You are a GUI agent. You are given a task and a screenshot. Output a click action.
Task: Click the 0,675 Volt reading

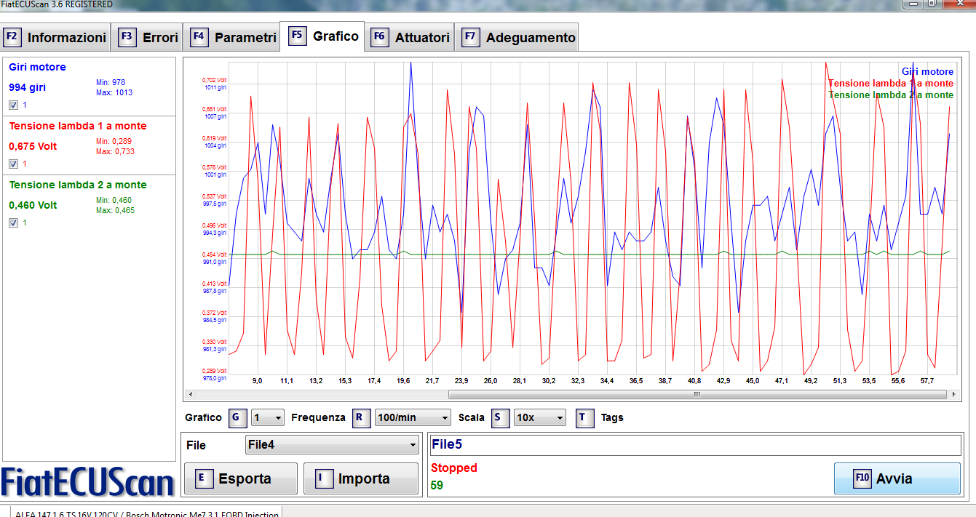pyautogui.click(x=33, y=146)
